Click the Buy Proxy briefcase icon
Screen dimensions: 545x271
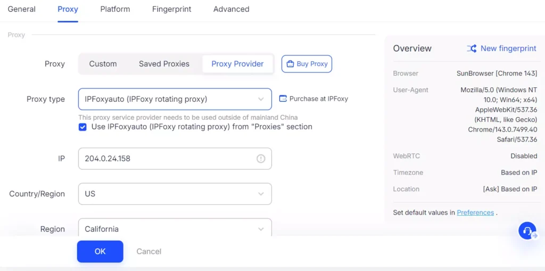pos(290,64)
